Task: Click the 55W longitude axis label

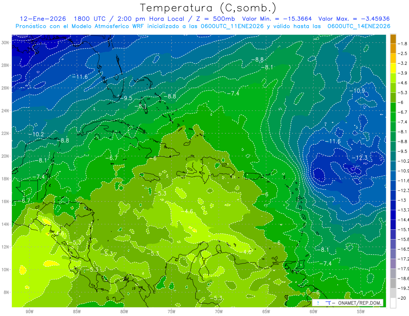Action: click(361, 312)
